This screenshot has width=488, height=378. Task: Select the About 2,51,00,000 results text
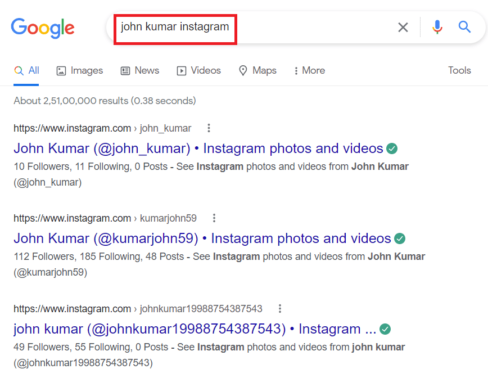105,101
